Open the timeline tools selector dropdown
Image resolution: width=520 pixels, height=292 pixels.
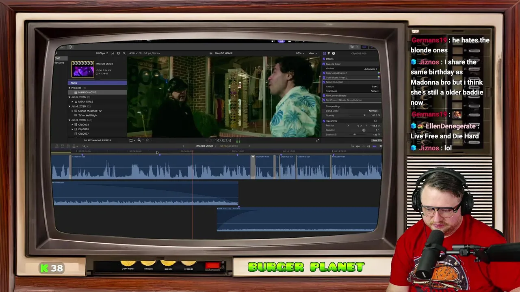pos(85,146)
